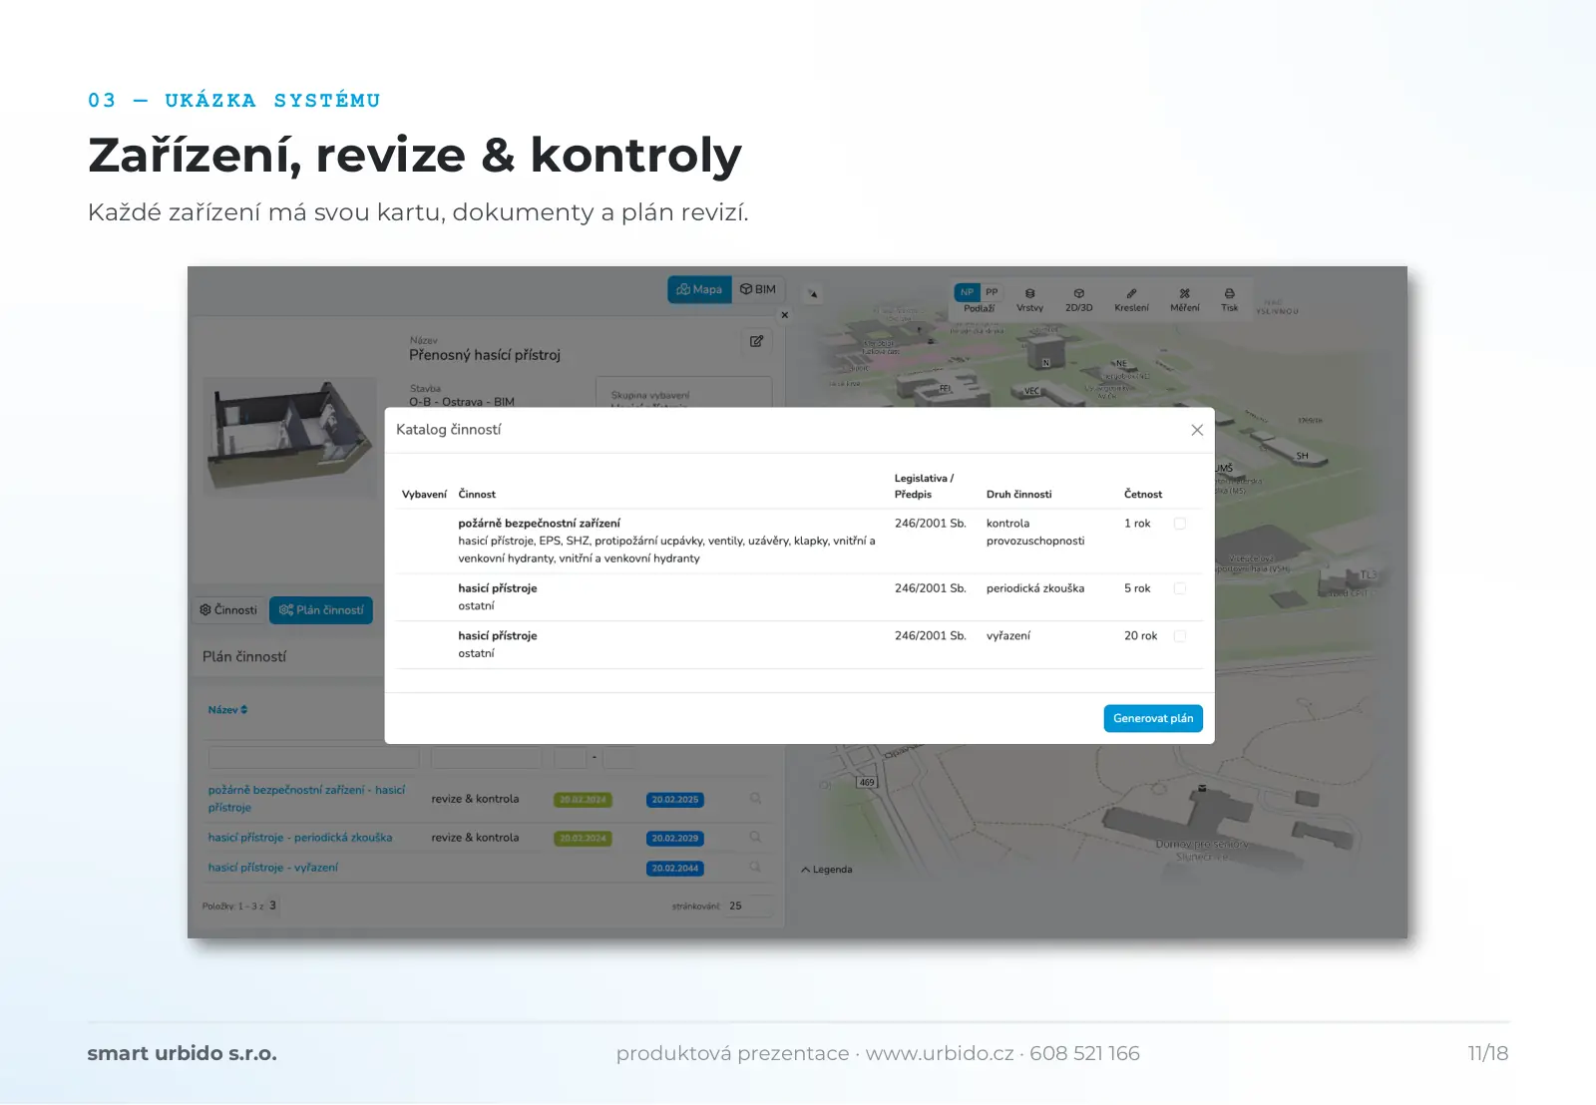Image resolution: width=1596 pixels, height=1105 pixels.
Task: Toggle the 2D/3D view icon
Action: [1079, 300]
